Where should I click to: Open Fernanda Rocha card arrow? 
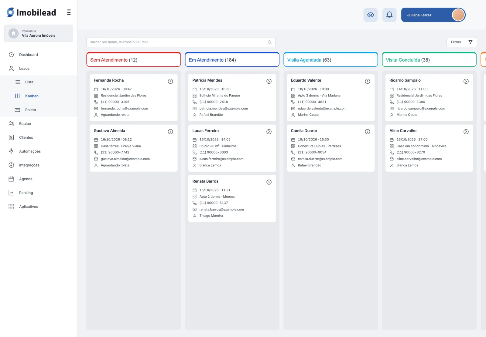pyautogui.click(x=170, y=81)
